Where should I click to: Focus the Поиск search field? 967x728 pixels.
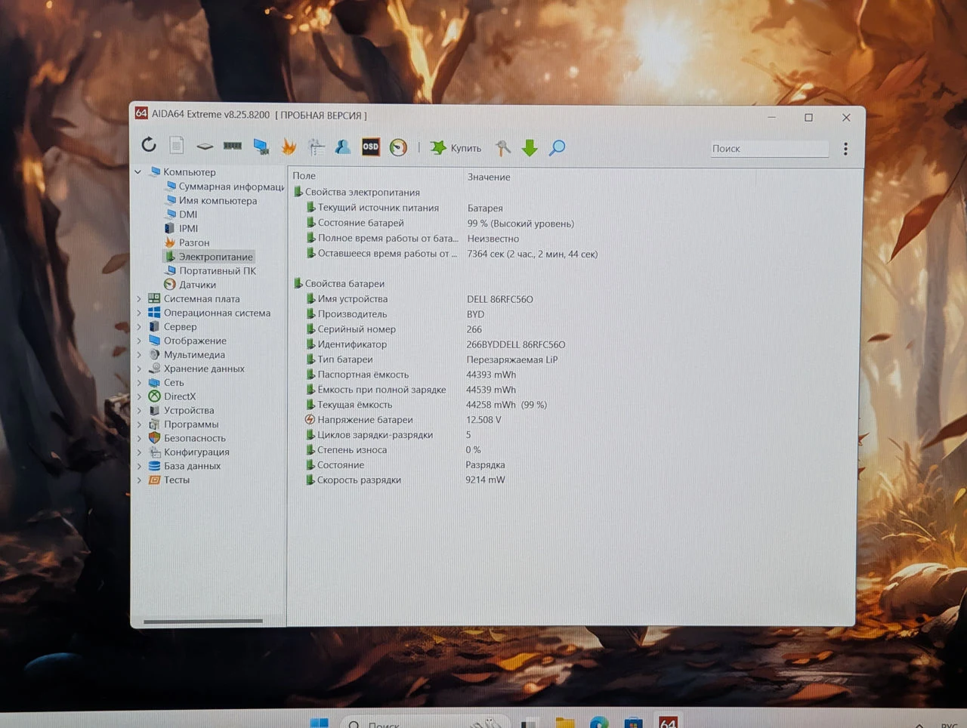pos(768,149)
